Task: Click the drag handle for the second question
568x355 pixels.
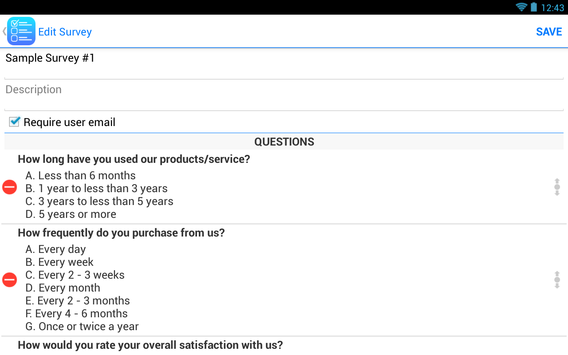Action: click(556, 280)
